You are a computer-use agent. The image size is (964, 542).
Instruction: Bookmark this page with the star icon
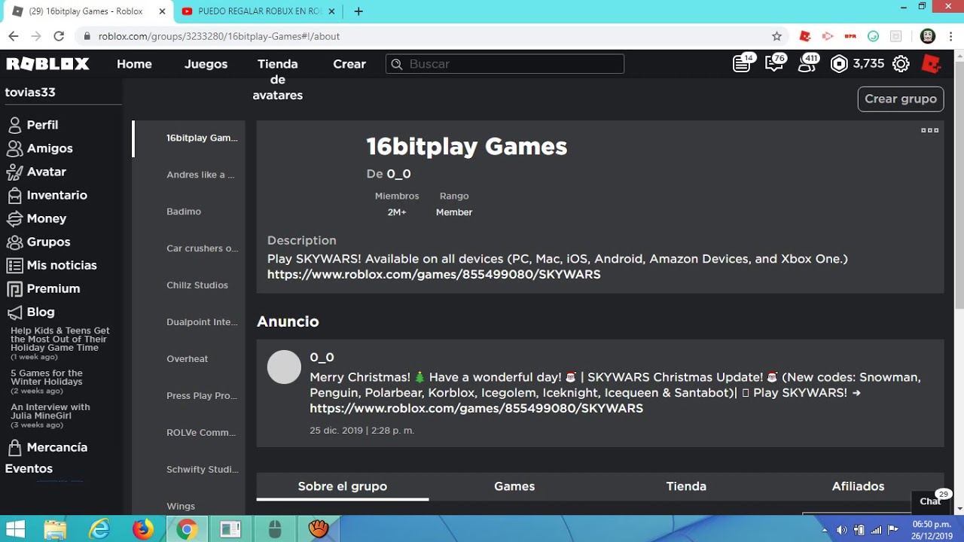[776, 36]
